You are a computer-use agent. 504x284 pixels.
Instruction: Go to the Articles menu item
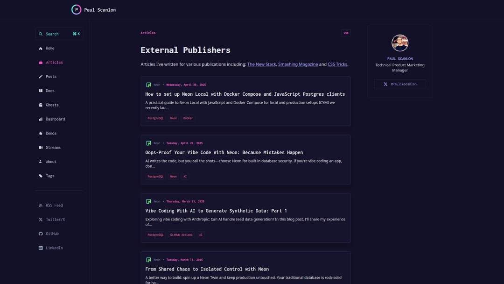tap(54, 63)
